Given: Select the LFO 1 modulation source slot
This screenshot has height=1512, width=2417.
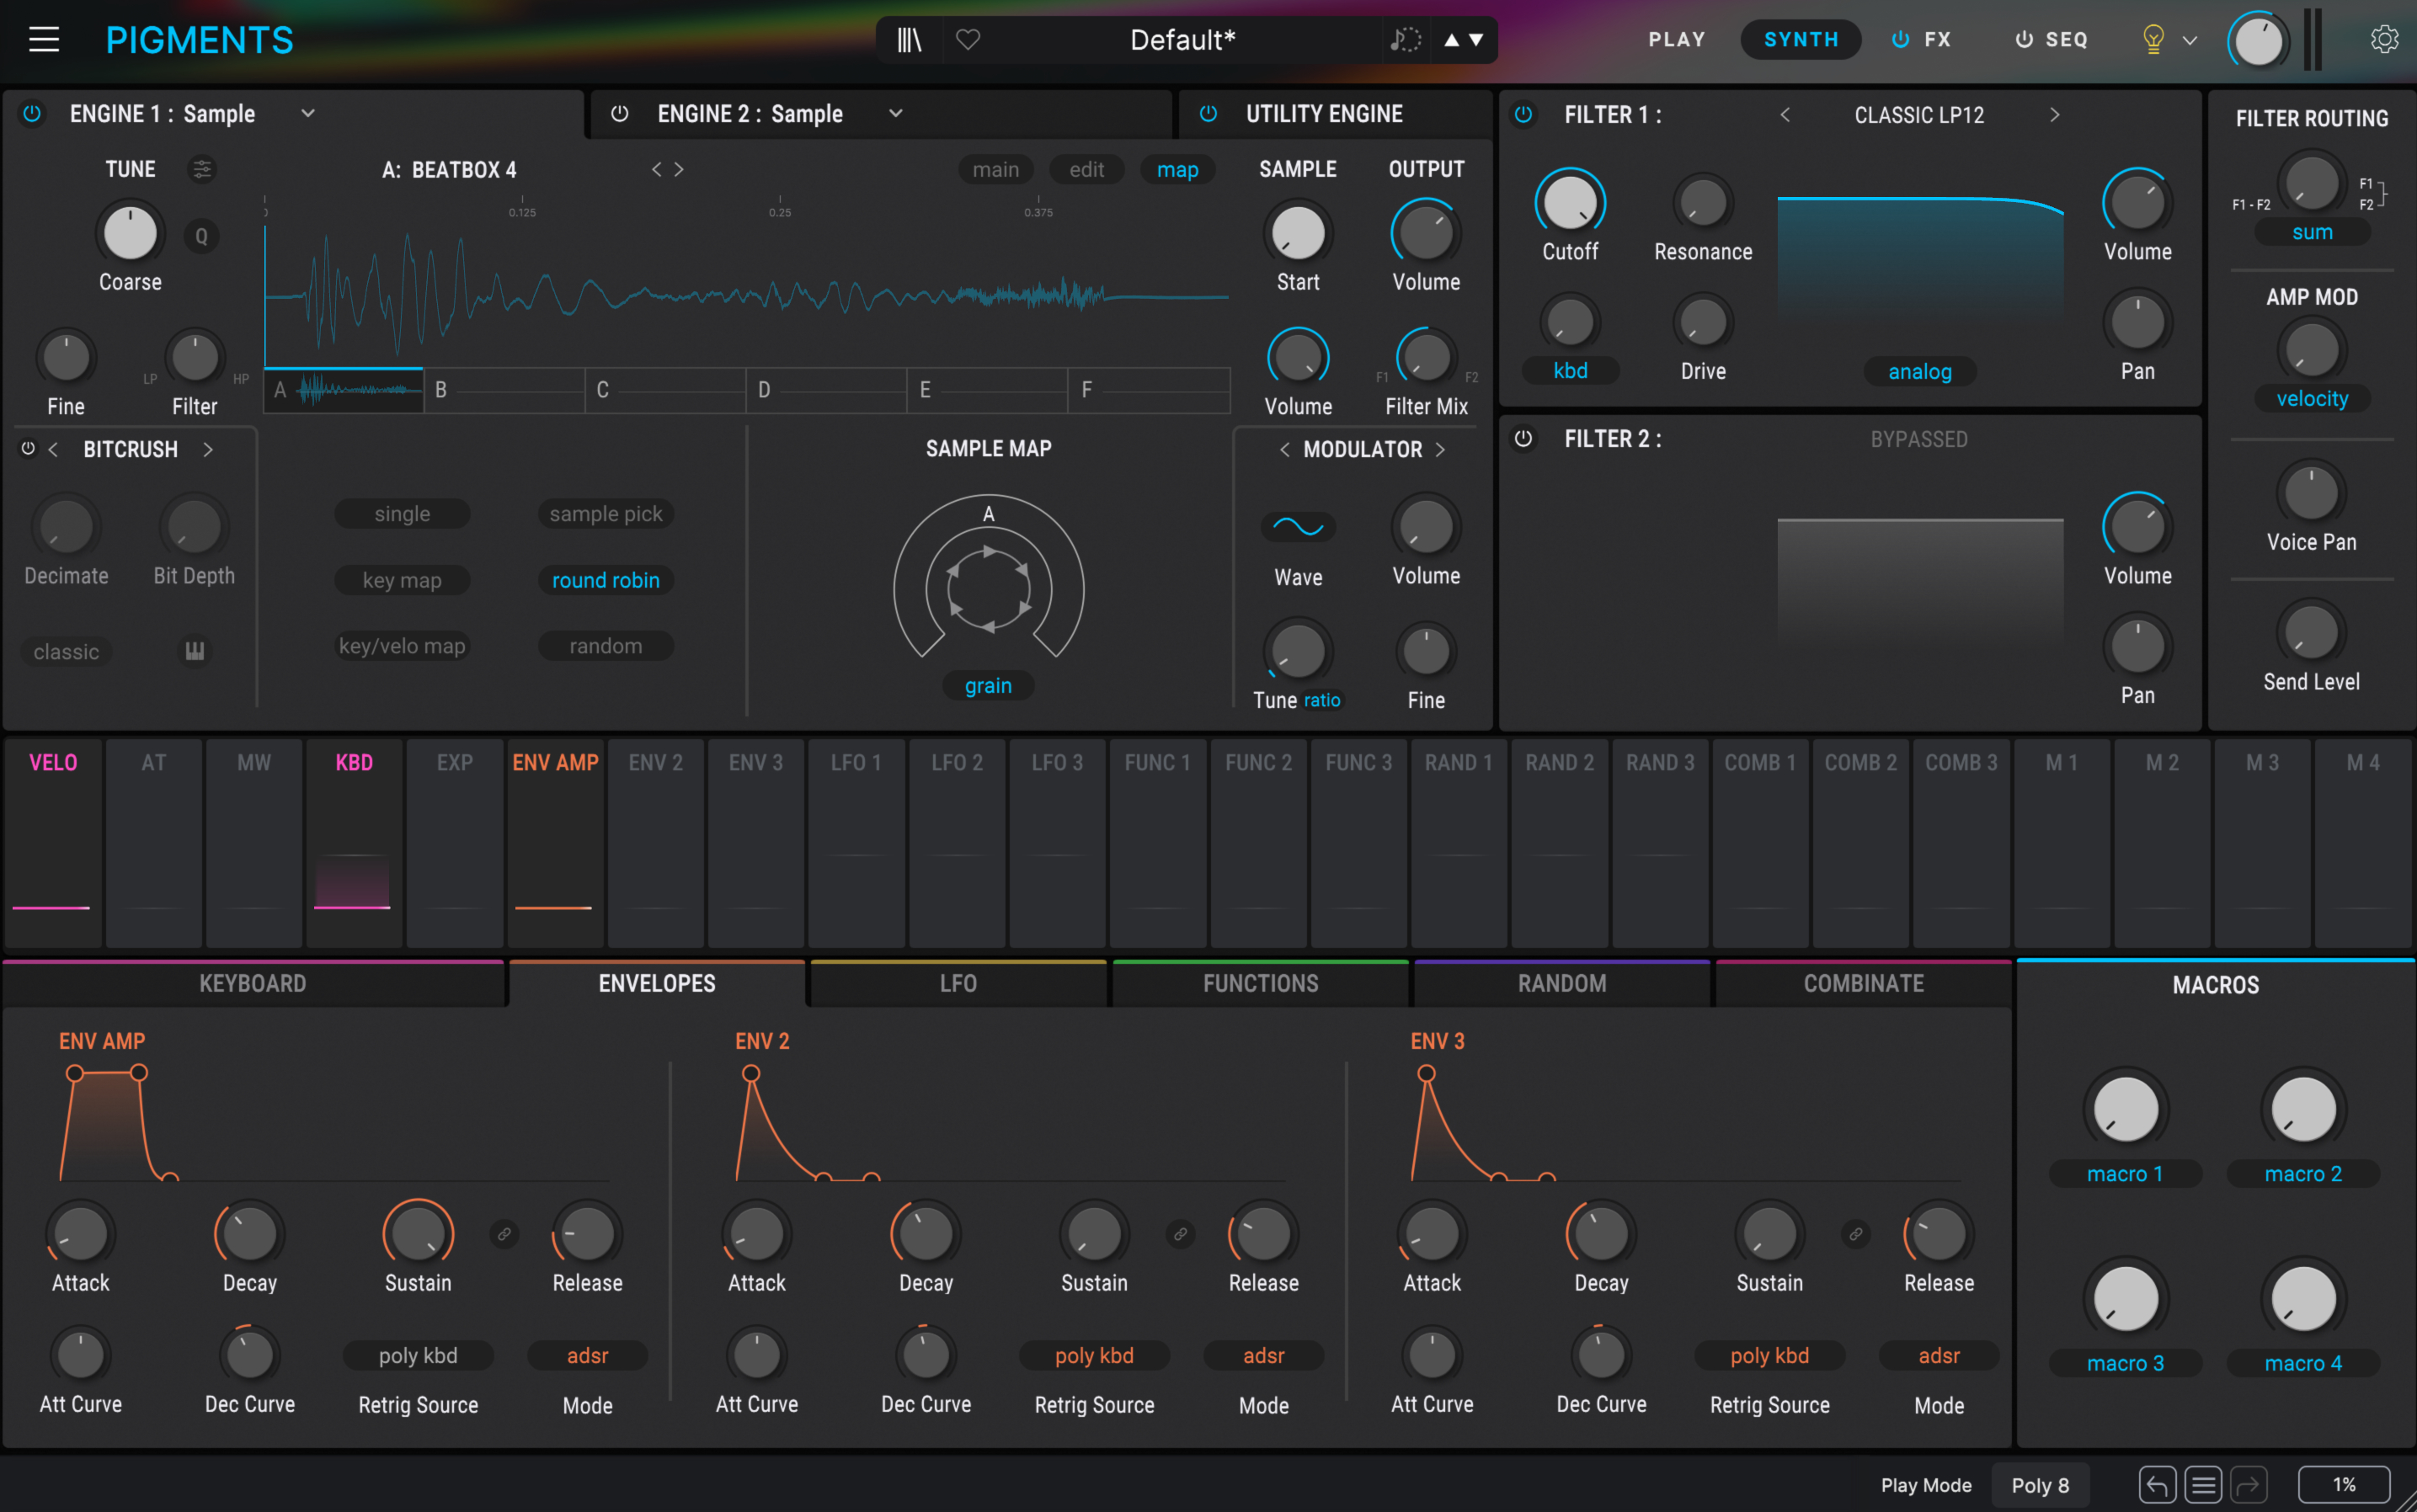Looking at the screenshot, I should click(x=856, y=843).
